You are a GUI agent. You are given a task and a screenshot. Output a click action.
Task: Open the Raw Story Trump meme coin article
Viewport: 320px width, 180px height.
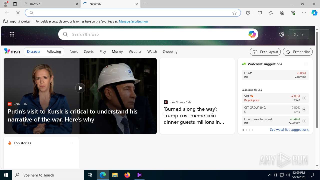click(194, 115)
